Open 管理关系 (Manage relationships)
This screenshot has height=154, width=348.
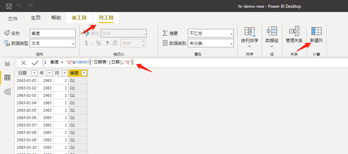(x=294, y=35)
